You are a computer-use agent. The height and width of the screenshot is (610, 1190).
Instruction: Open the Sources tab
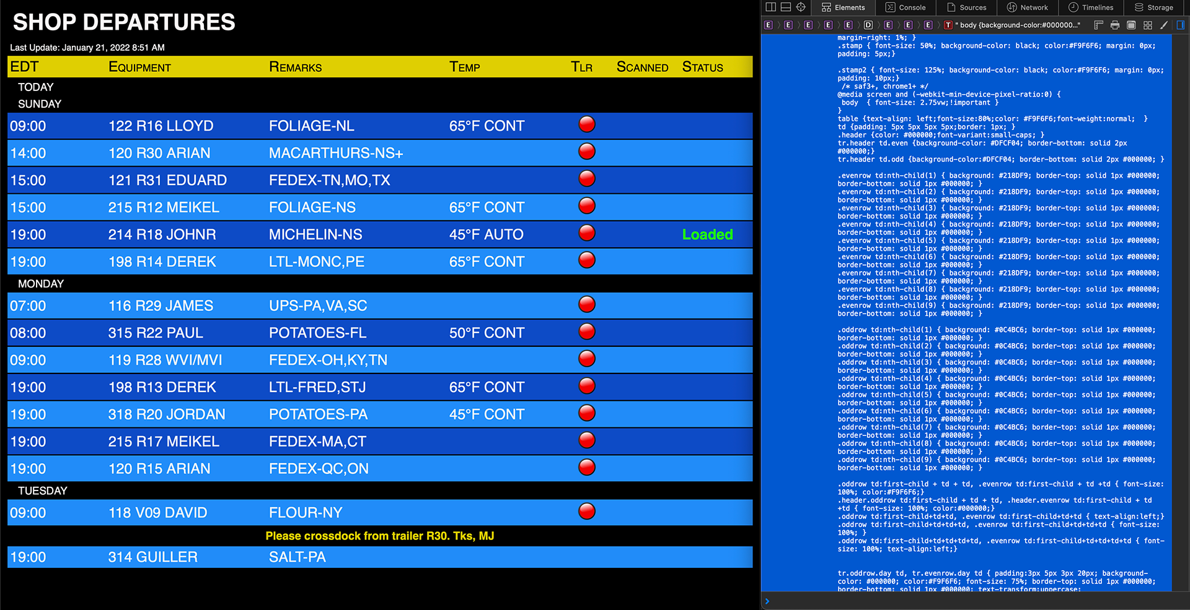[x=967, y=7]
